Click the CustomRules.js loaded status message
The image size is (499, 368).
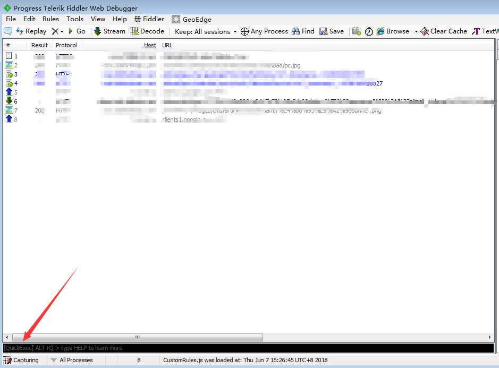pos(246,360)
